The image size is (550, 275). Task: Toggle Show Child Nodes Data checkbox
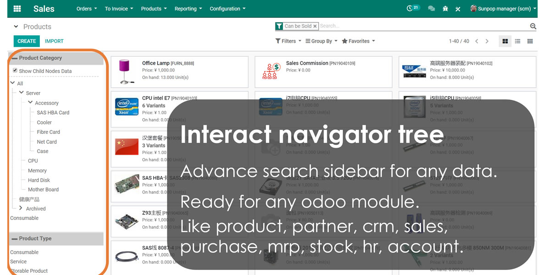point(15,71)
